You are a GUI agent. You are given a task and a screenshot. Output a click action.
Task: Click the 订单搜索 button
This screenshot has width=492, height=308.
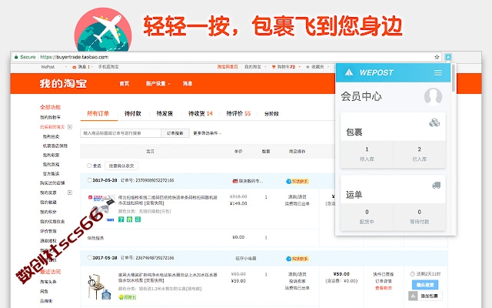click(x=175, y=133)
